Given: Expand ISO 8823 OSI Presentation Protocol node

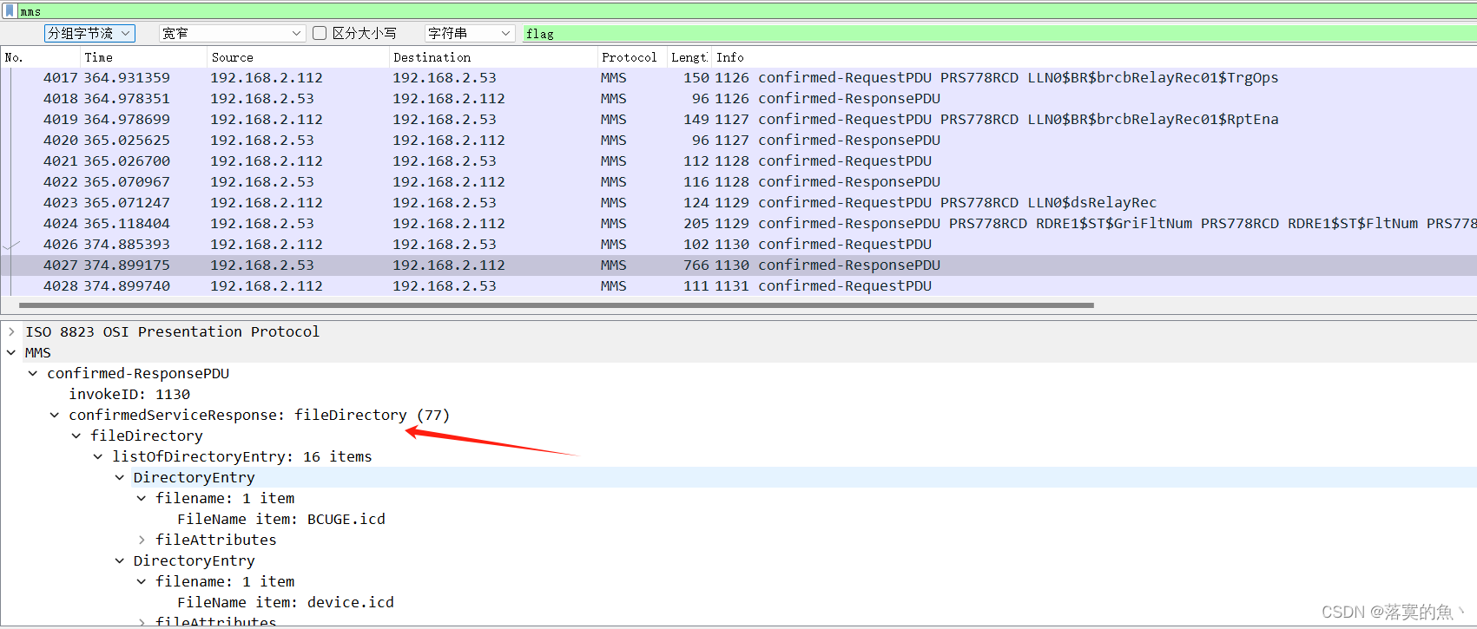Looking at the screenshot, I should click(11, 331).
